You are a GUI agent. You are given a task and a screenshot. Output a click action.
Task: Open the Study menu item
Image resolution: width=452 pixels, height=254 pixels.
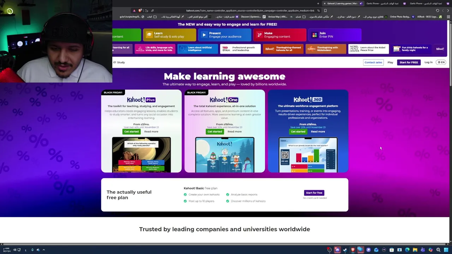(x=119, y=62)
